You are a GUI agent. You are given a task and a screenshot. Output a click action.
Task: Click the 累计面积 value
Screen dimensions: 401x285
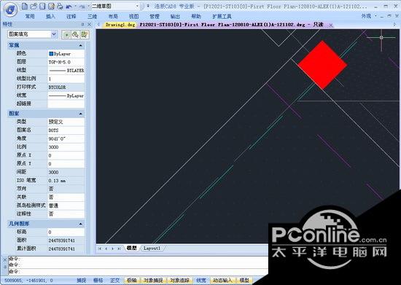pyautogui.click(x=66, y=249)
